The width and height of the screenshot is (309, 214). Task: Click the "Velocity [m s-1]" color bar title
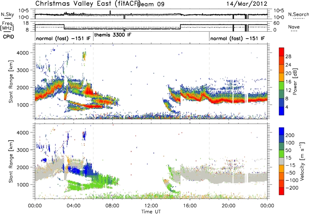pos(302,161)
